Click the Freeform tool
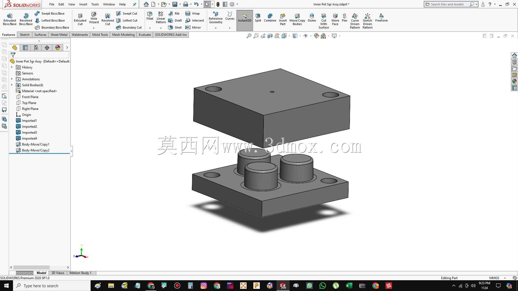The image size is (518, 291). point(381,18)
